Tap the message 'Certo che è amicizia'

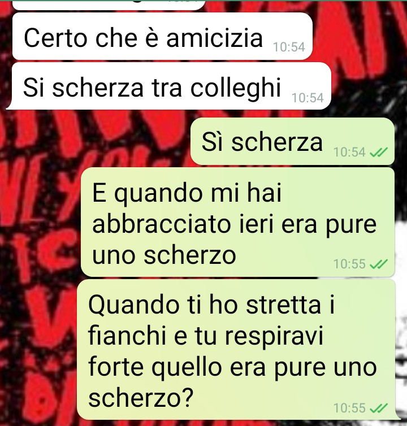162,36
